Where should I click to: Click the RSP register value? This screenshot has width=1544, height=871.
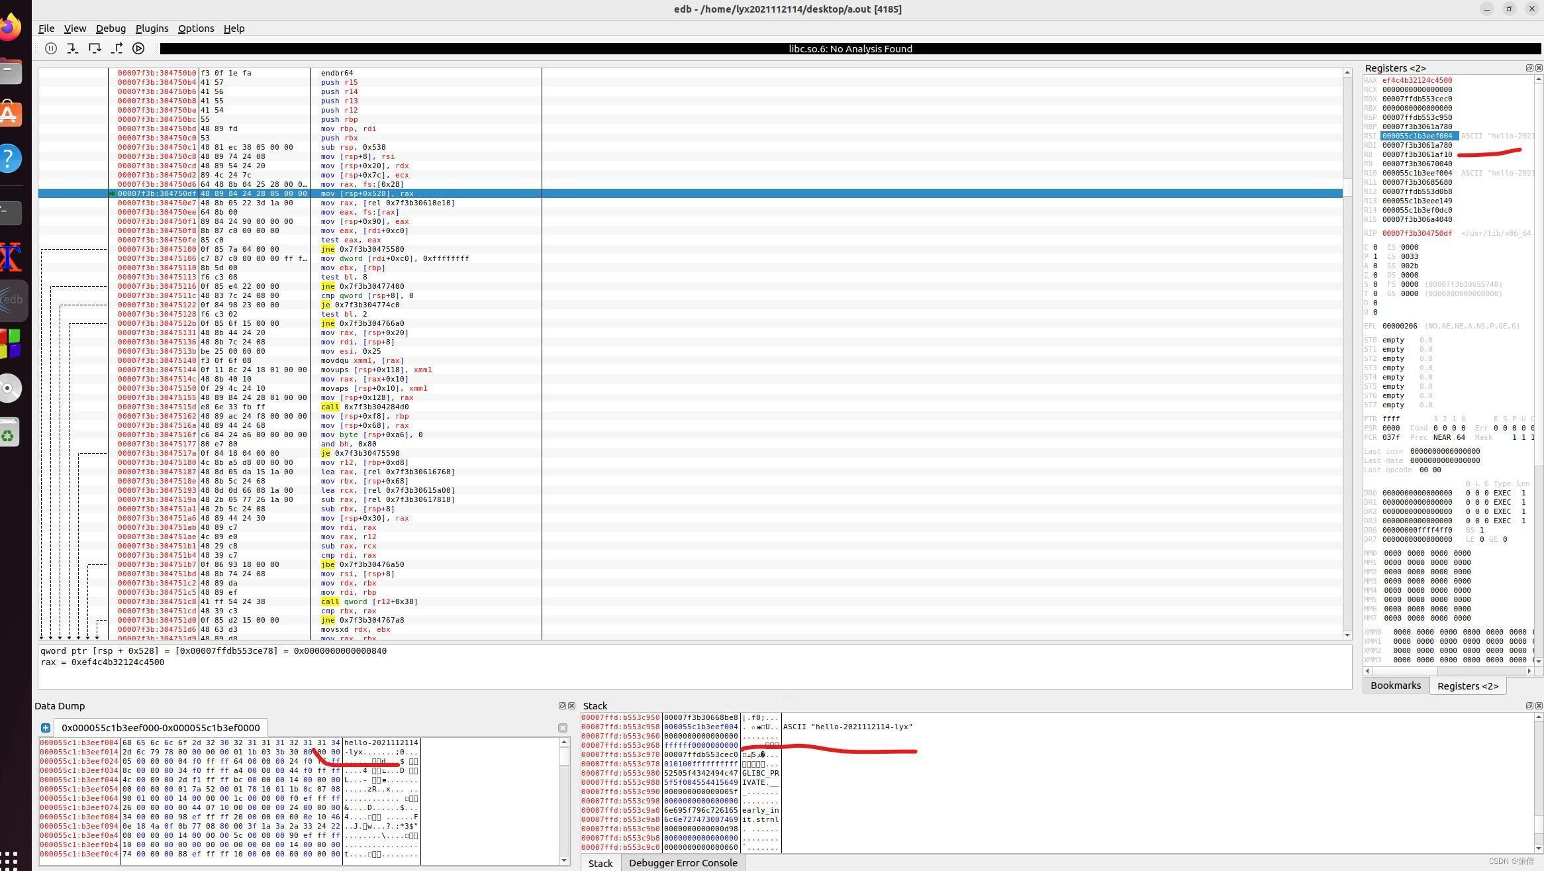(x=1417, y=117)
